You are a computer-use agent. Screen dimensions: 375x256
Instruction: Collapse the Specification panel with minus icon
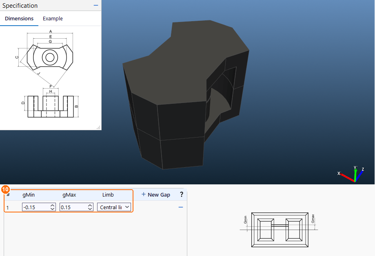click(x=96, y=5)
